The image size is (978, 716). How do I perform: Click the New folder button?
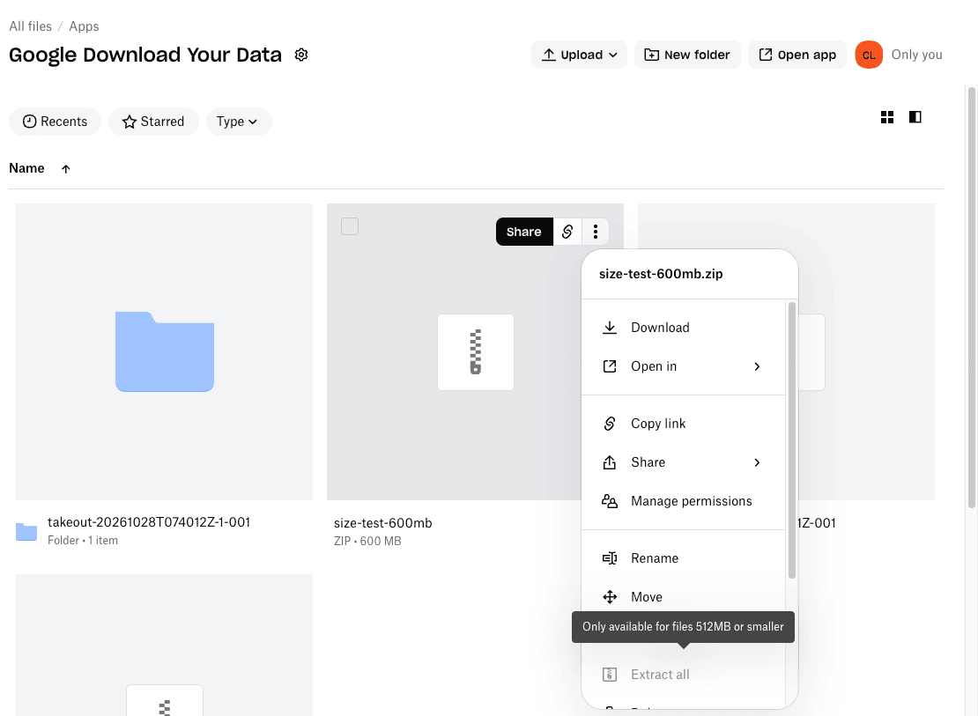(687, 55)
